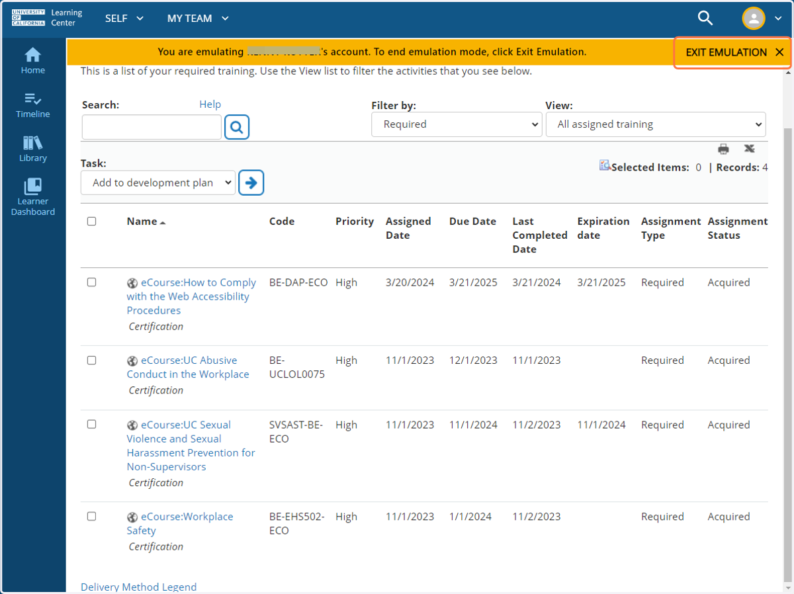Click the code BE-DAP-ECO cell

click(298, 282)
